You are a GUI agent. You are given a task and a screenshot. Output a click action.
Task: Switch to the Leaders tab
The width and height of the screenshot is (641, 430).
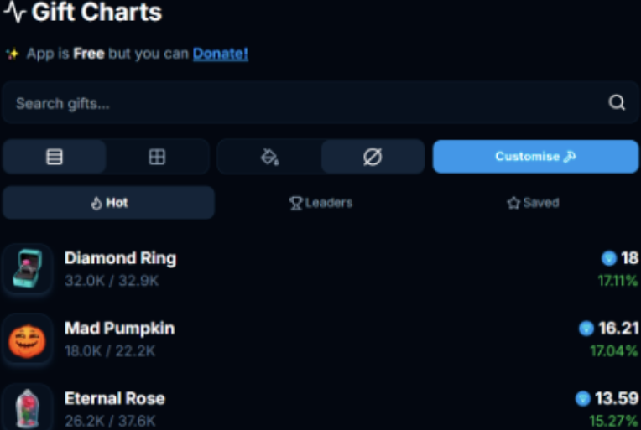[x=320, y=203]
